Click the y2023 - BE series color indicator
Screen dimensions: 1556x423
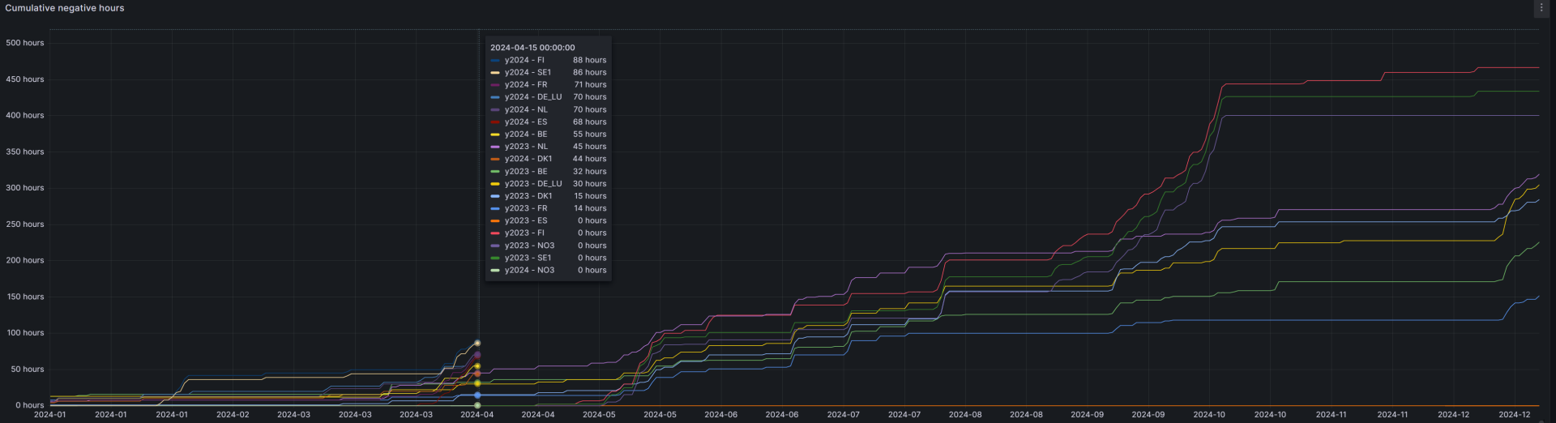click(495, 172)
